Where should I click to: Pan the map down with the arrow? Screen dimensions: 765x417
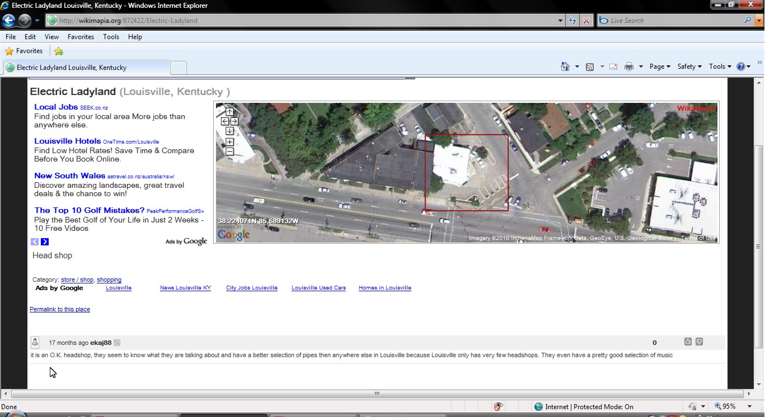[x=229, y=131]
